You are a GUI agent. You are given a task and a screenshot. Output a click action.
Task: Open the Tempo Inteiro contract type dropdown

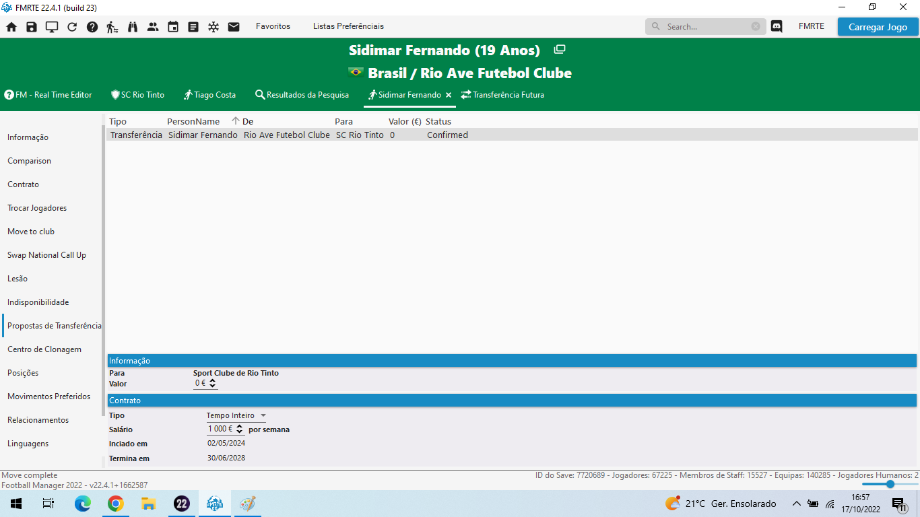tap(236, 416)
